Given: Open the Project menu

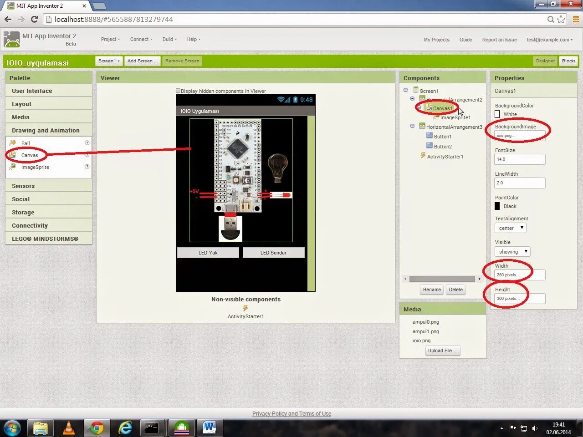Looking at the screenshot, I should click(110, 39).
